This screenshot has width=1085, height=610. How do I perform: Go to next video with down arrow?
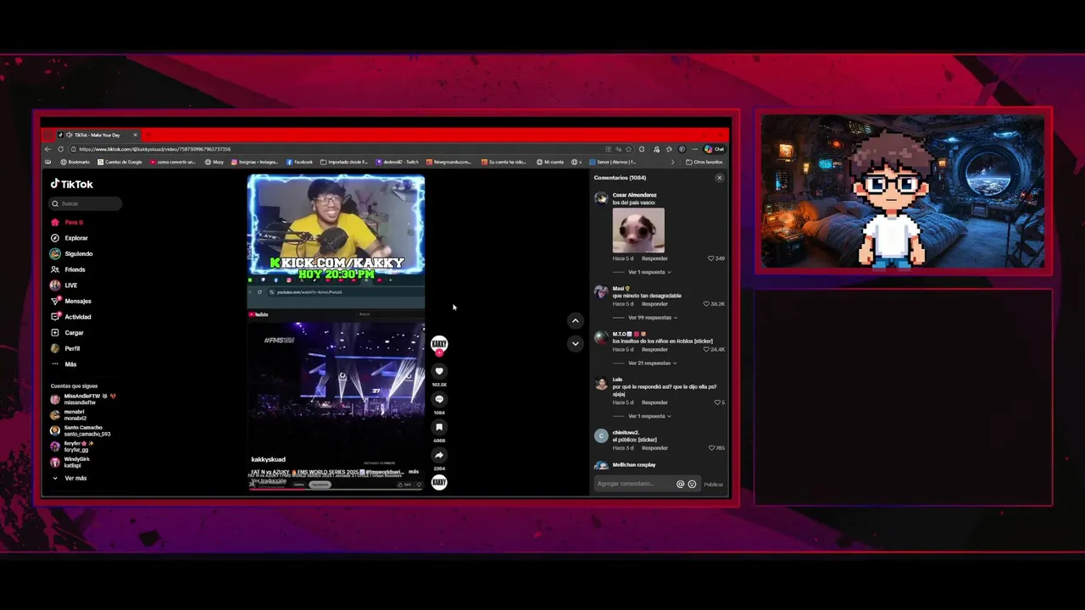click(576, 343)
